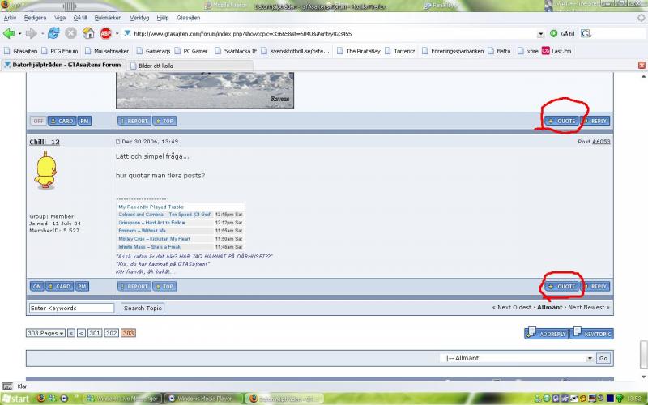Viewport: 648px width, 405px height.
Task: Go to the browser Home page icon
Action: point(87,33)
